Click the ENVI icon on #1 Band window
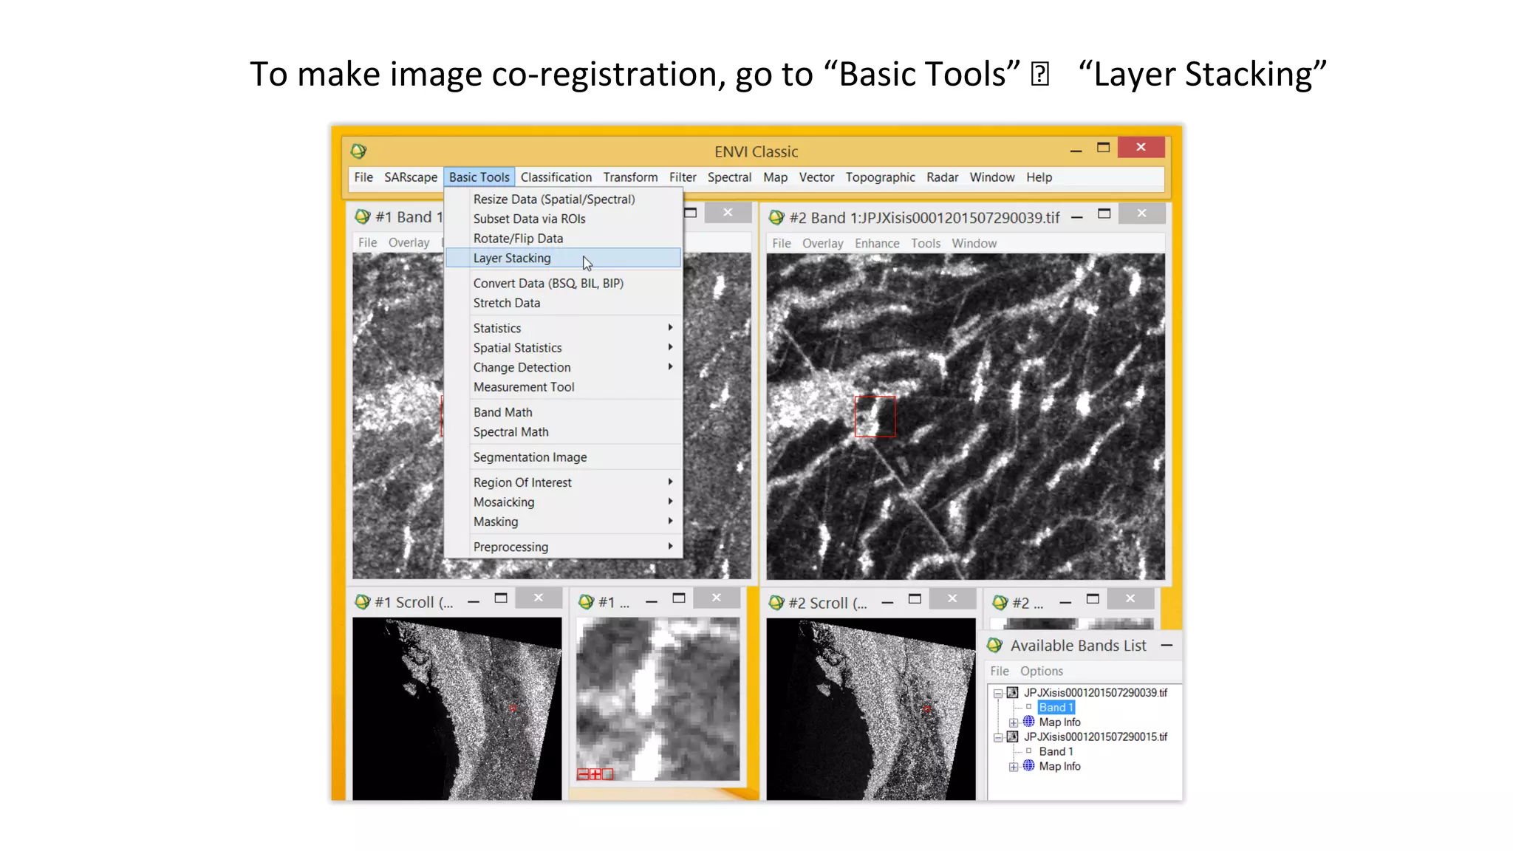 click(362, 216)
